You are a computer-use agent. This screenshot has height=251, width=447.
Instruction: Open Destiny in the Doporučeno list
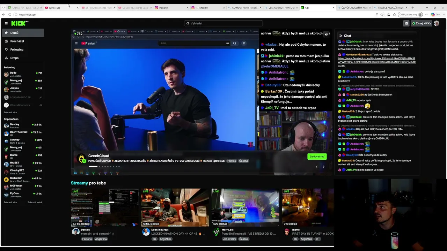23,126
